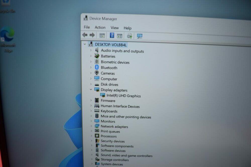The height and width of the screenshot is (167, 251).
Task: Click Show/Hide Console Tree toolbar icon
Action: [102, 36]
